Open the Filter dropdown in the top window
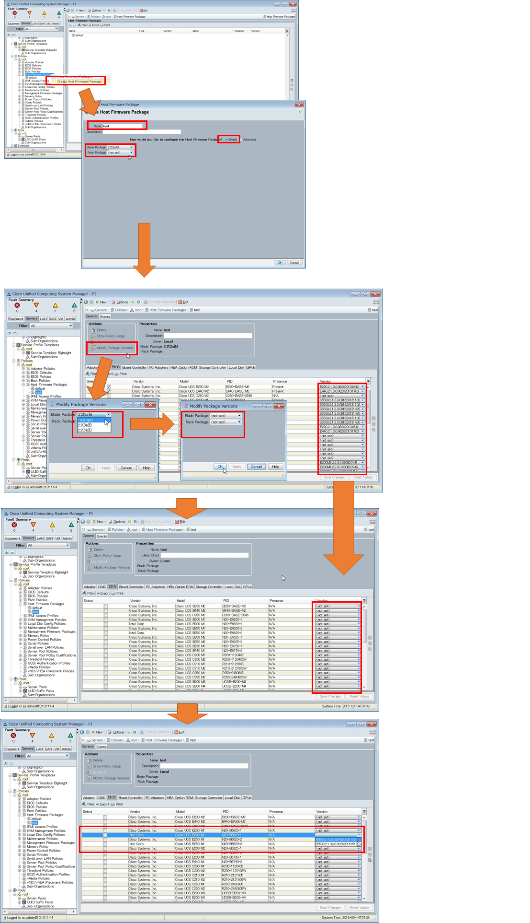This screenshot has width=530, height=923. point(41,29)
